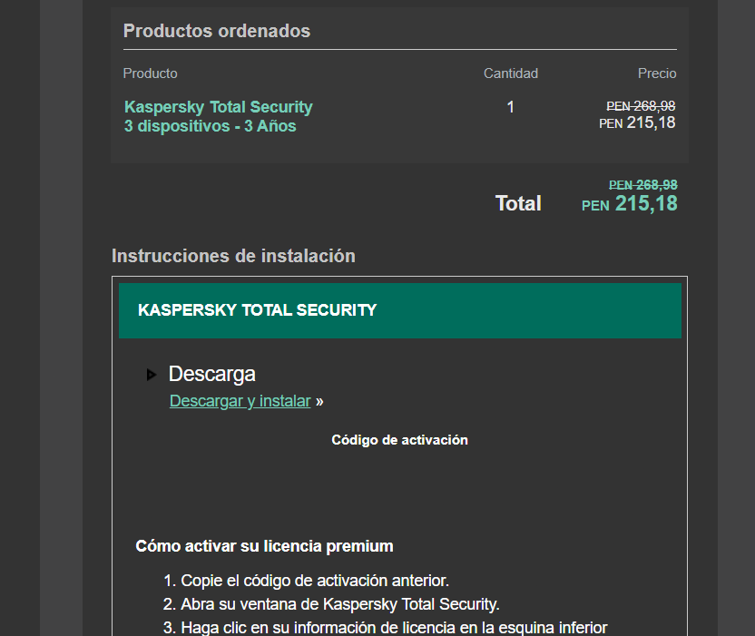Click the Kaspersky Total Security product name
Image resolution: width=755 pixels, height=636 pixels.
218,107
